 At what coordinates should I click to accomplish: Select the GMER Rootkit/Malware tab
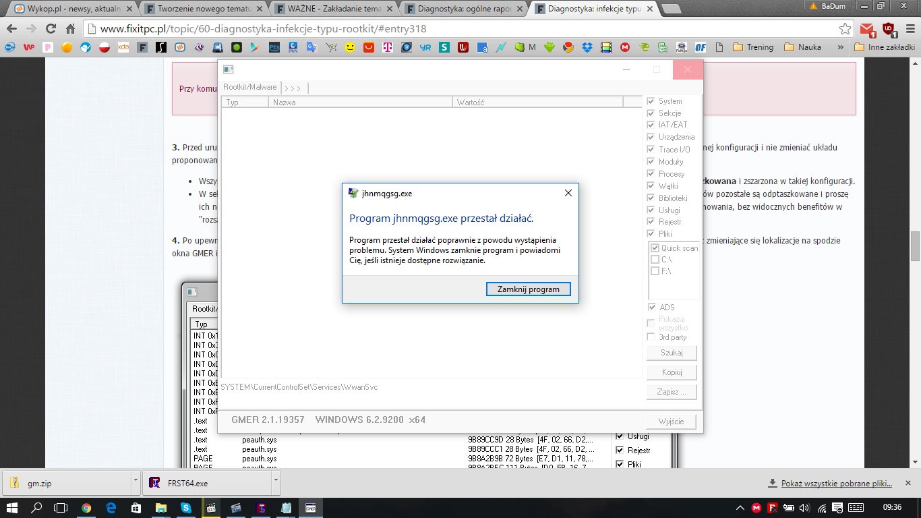tap(250, 87)
